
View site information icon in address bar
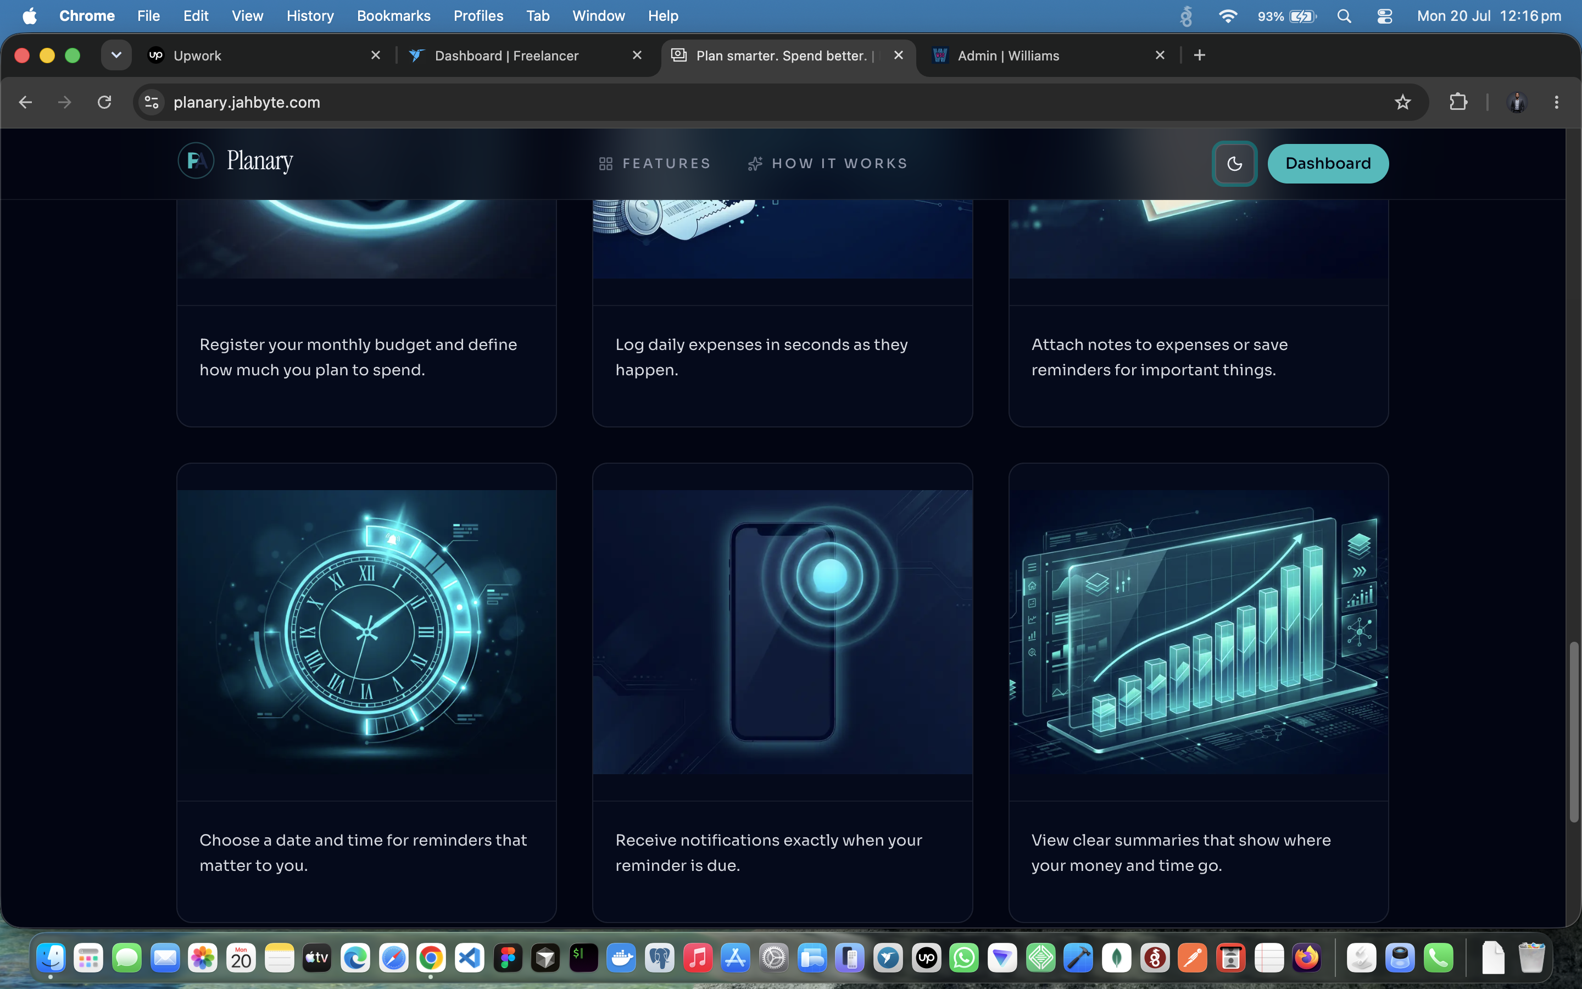click(x=152, y=102)
